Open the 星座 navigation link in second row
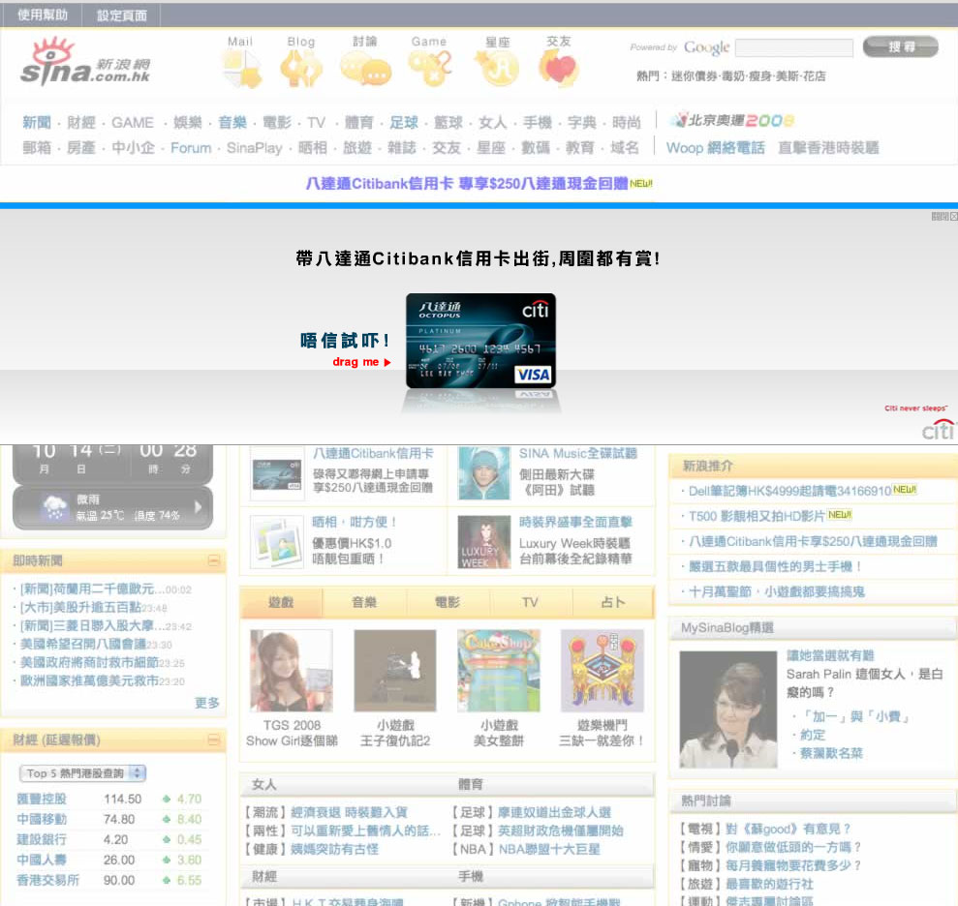958x906 pixels. (x=490, y=148)
